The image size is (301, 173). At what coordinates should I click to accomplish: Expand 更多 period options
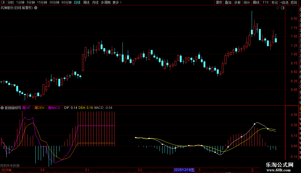[117, 2]
